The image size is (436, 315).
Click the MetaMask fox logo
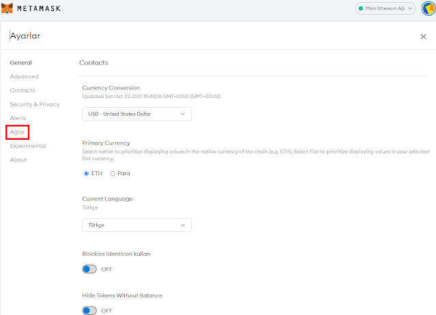pyautogui.click(x=8, y=9)
